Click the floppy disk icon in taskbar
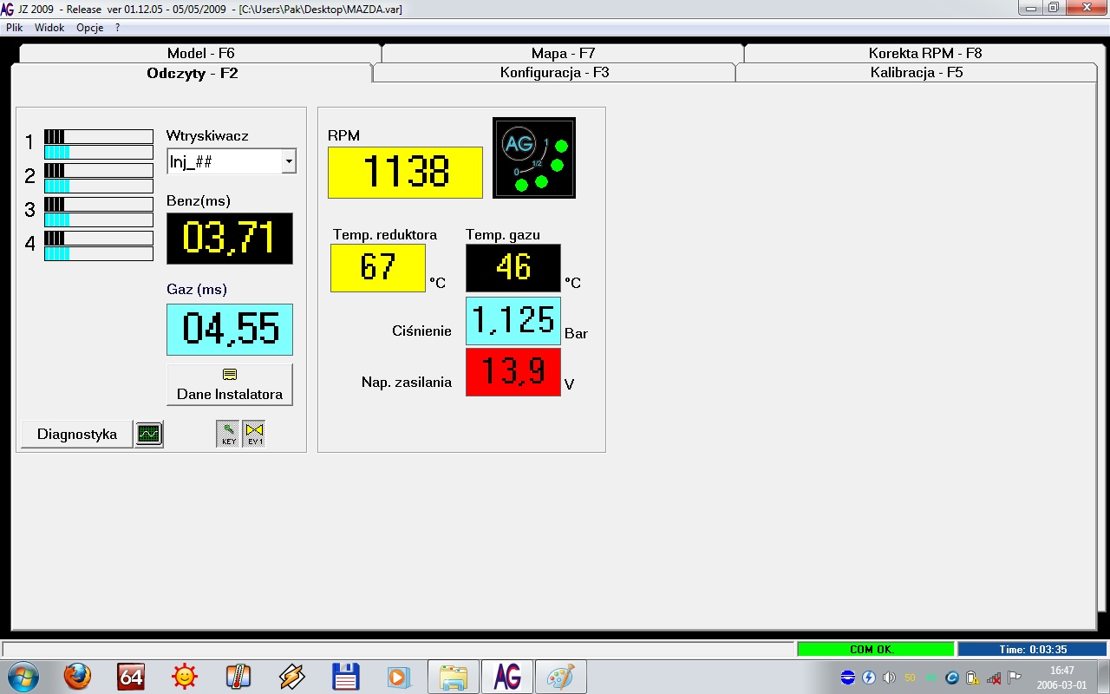1110x694 pixels. 346,677
